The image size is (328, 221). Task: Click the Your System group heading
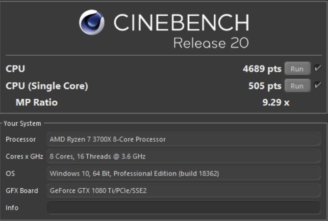[x=23, y=123]
